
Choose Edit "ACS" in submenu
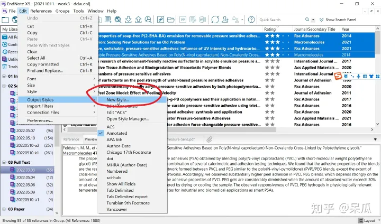[116, 113]
